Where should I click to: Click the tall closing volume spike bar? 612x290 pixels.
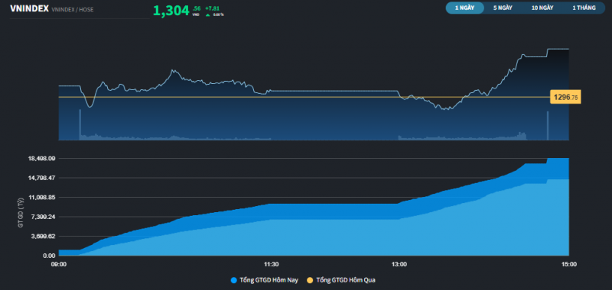(548, 125)
